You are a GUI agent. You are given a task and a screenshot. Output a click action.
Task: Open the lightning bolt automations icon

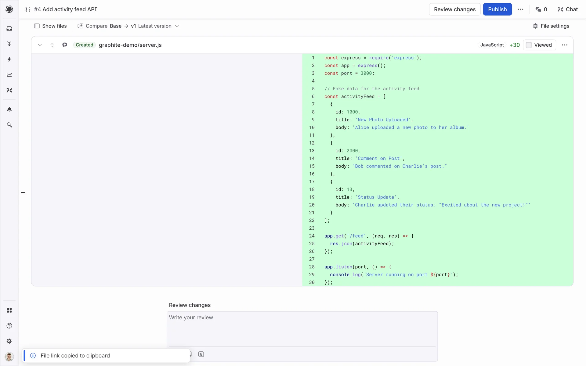point(9,59)
